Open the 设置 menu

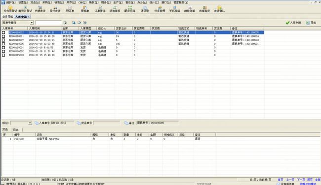pos(23,2)
